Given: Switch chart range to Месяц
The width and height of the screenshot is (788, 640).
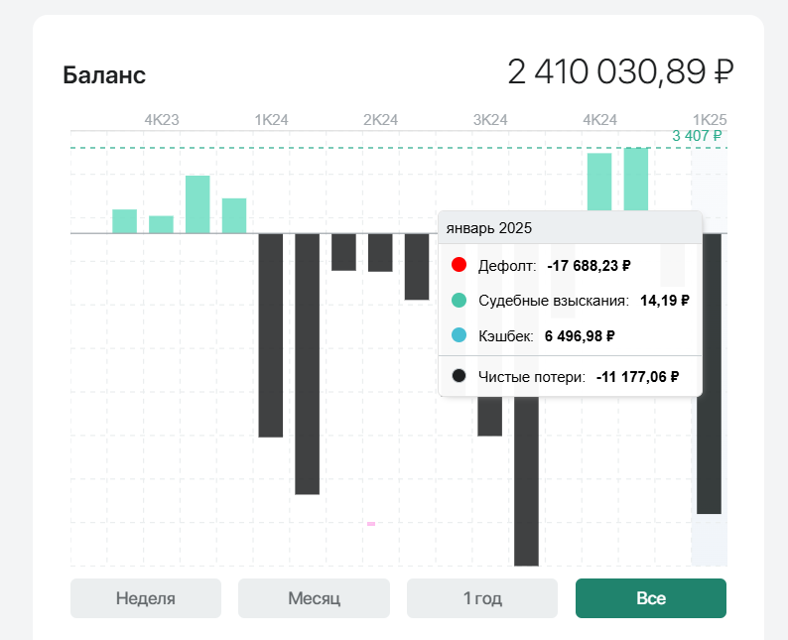Looking at the screenshot, I should (314, 598).
